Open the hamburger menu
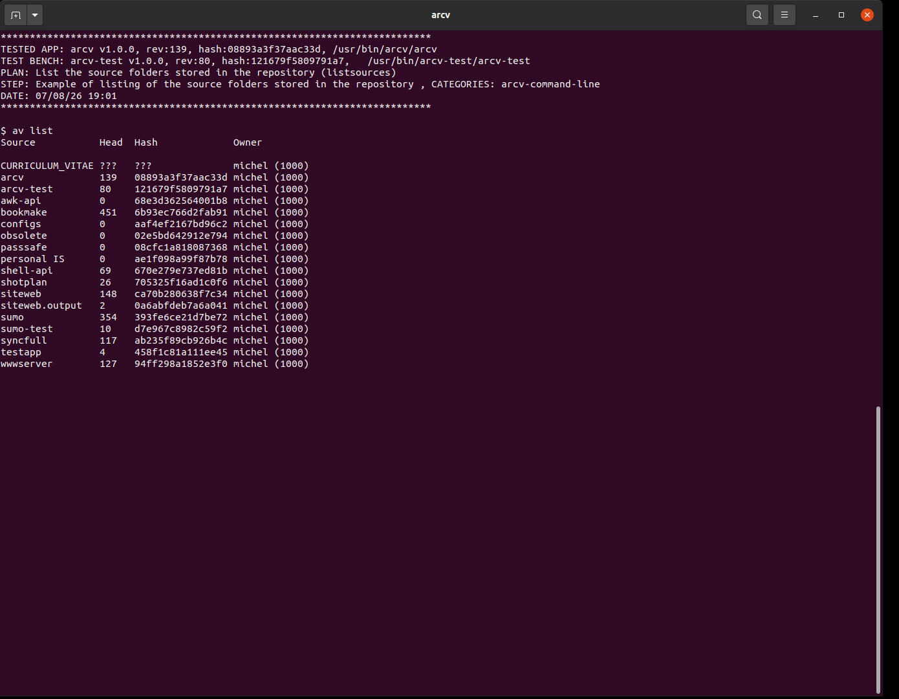The image size is (899, 699). click(x=784, y=14)
